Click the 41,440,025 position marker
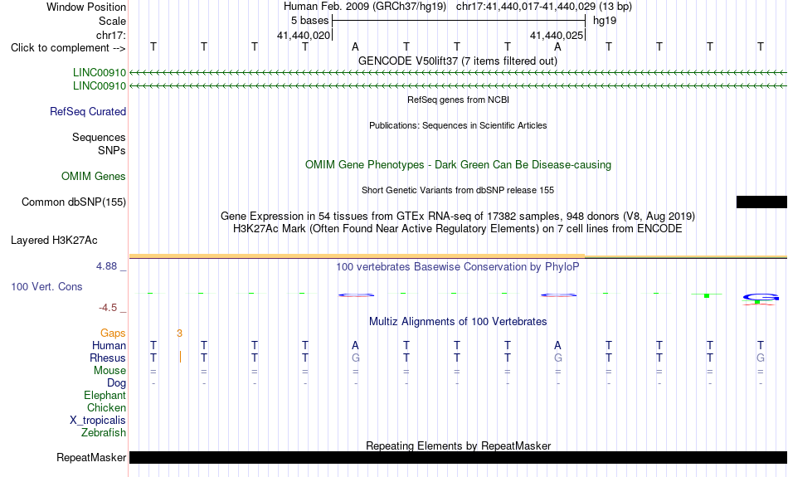Screen dimensions: 788x477 pos(557,35)
